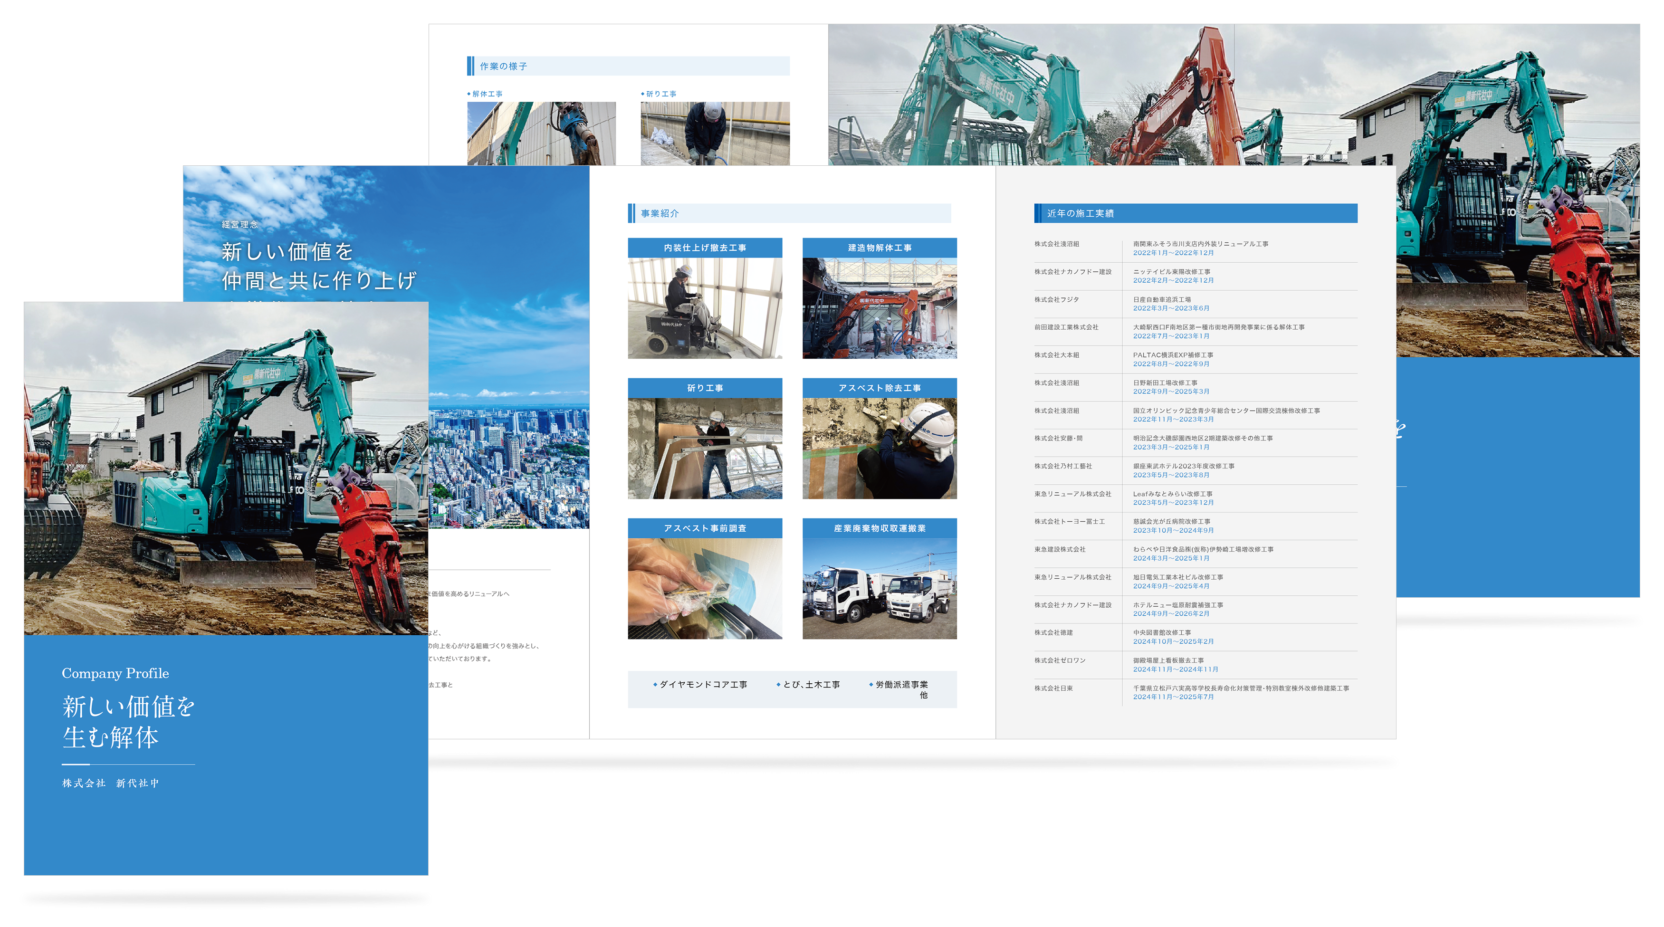Select the 斫り工事 service image
This screenshot has width=1664, height=927.
click(x=705, y=449)
